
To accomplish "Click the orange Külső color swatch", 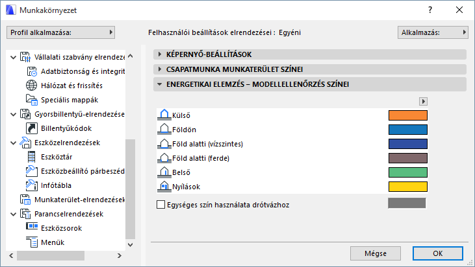I will tap(407, 115).
